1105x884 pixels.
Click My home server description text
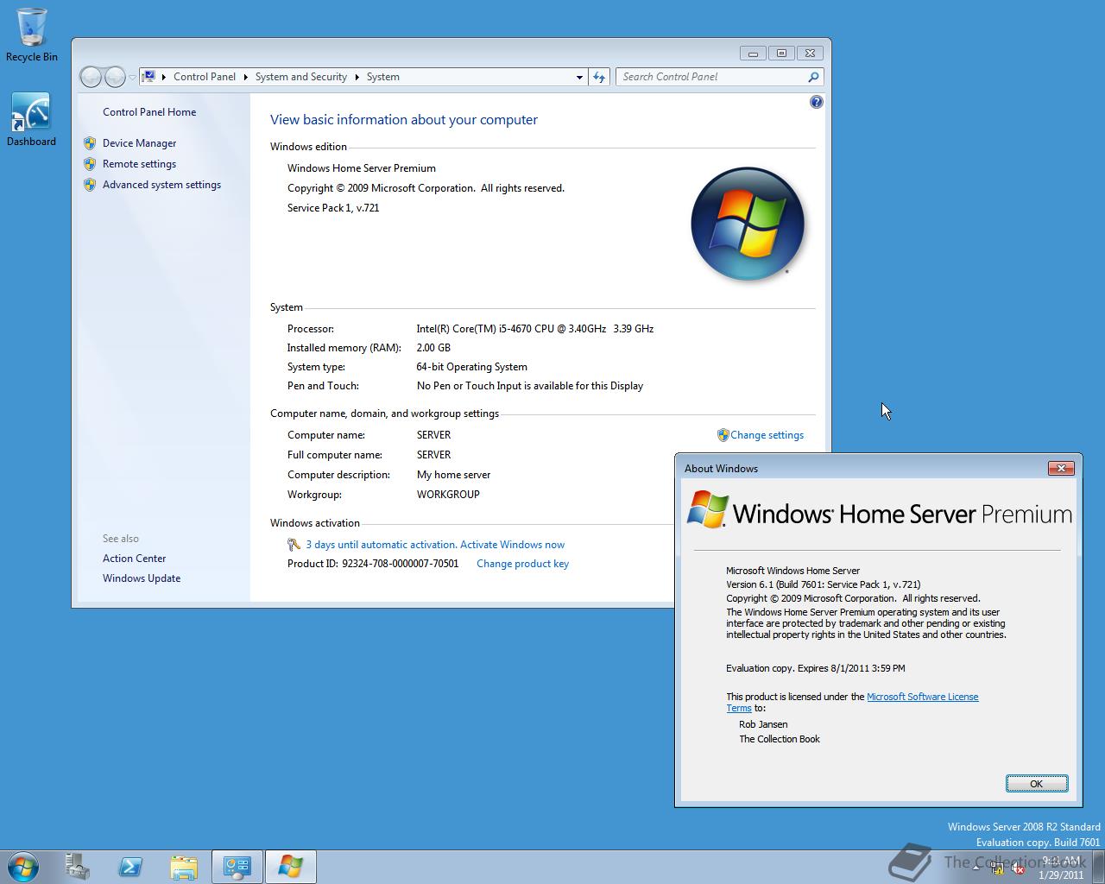(x=453, y=475)
